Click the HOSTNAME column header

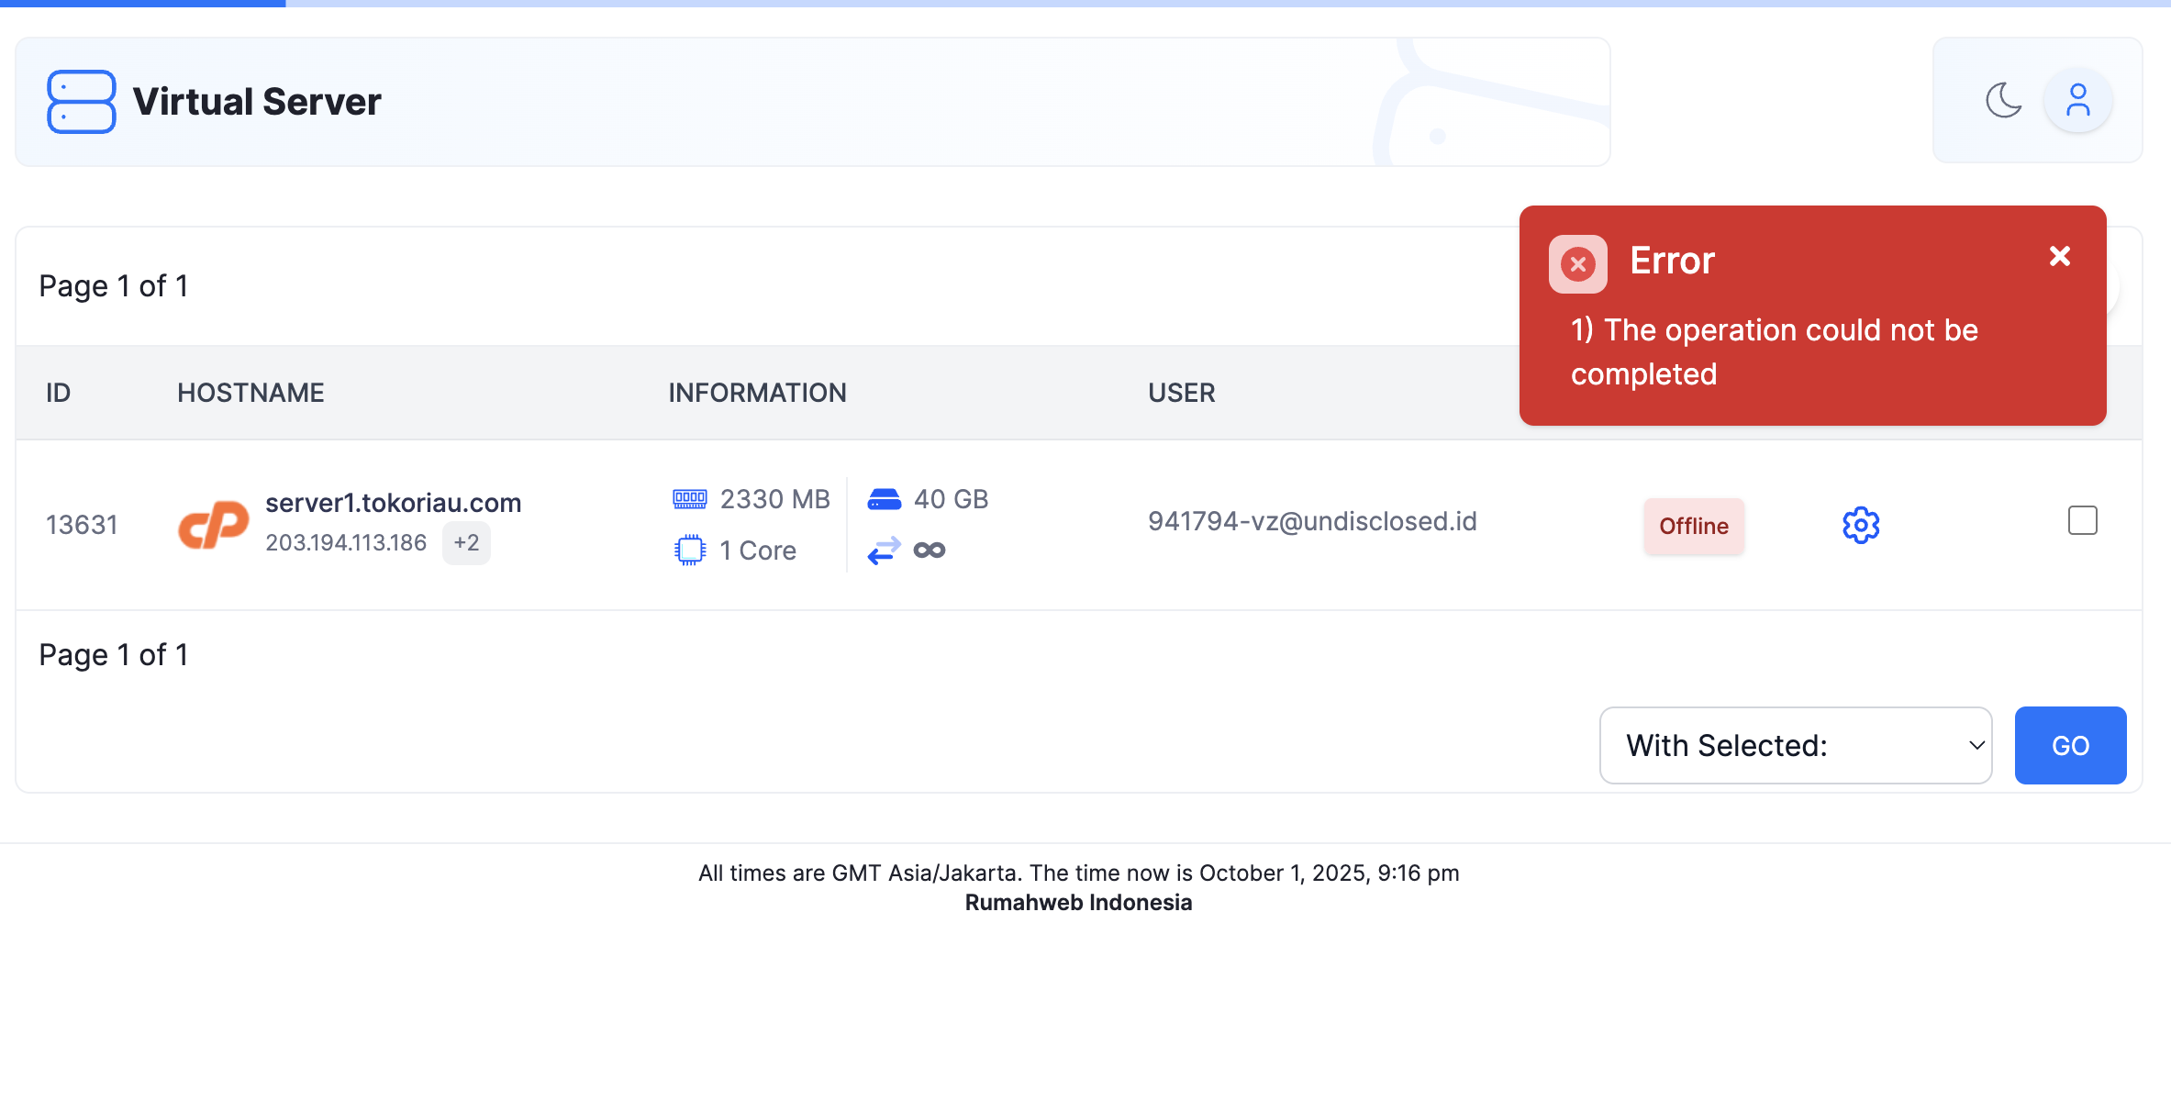250,393
